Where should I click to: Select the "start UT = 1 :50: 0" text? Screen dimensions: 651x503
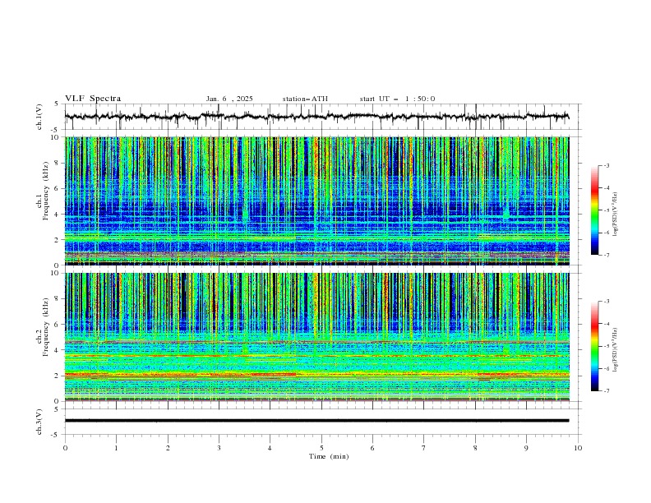397,99
